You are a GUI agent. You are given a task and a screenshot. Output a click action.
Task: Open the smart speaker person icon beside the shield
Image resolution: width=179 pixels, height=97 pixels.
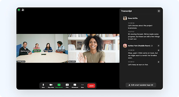23,10
